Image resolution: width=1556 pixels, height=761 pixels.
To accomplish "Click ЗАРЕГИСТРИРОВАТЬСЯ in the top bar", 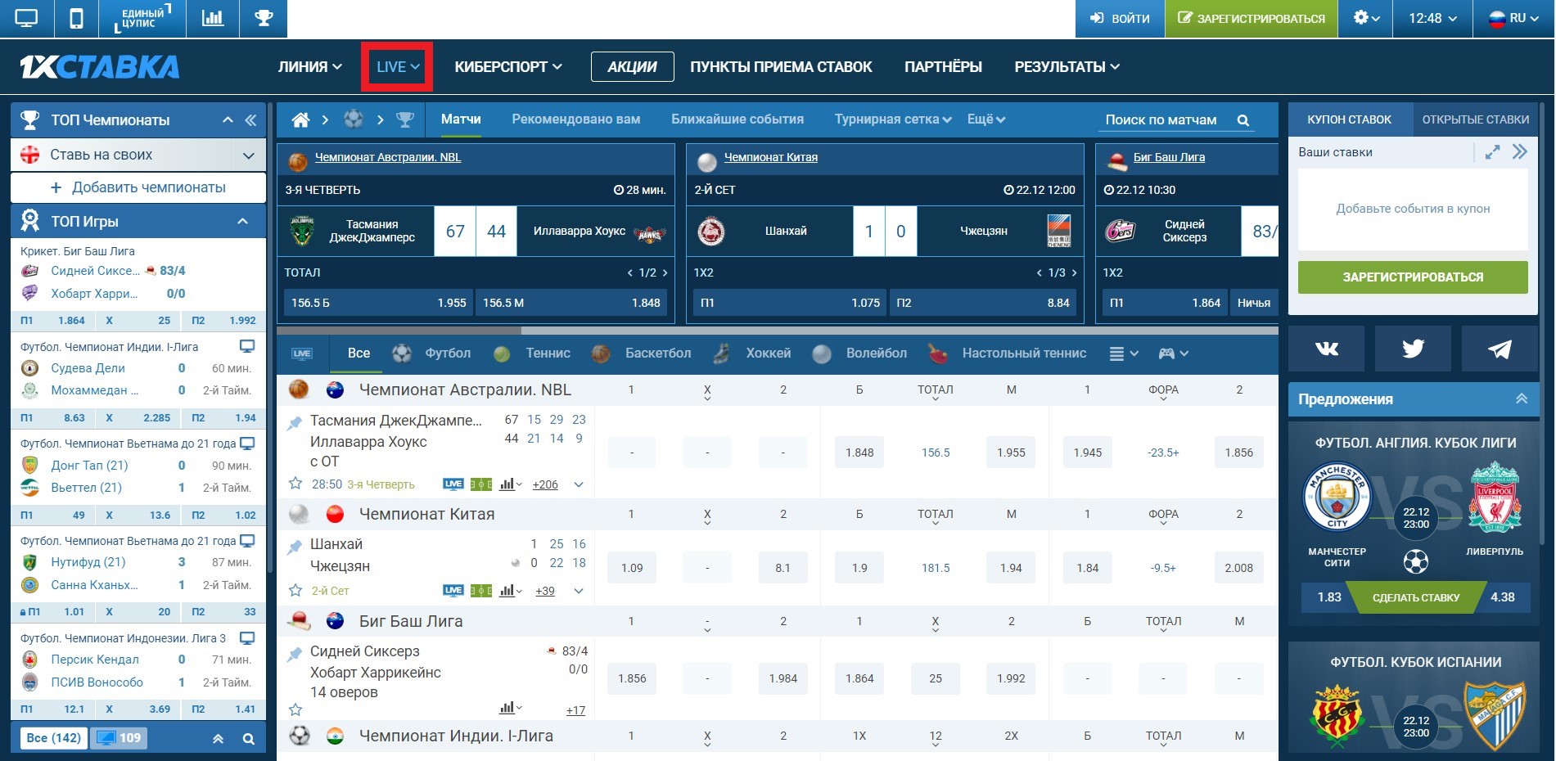I will [1252, 18].
